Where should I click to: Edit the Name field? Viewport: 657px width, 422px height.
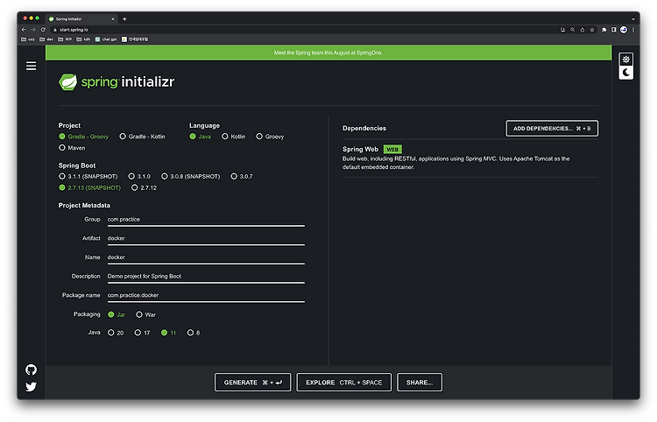coord(206,257)
